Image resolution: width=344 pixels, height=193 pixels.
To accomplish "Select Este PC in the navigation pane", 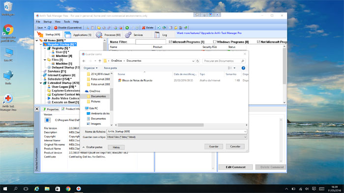I will click(x=93, y=108).
